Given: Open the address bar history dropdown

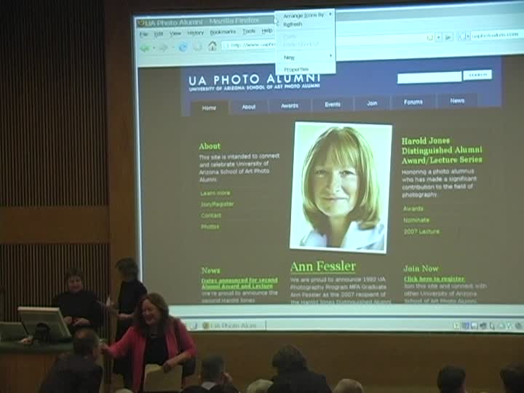Looking at the screenshot, I should click(x=439, y=37).
